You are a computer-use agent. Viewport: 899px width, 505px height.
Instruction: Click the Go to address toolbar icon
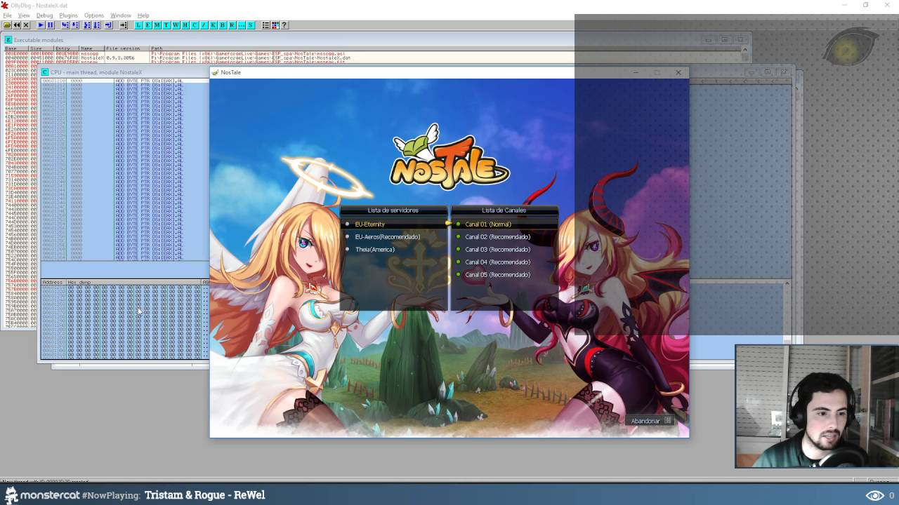(124, 25)
